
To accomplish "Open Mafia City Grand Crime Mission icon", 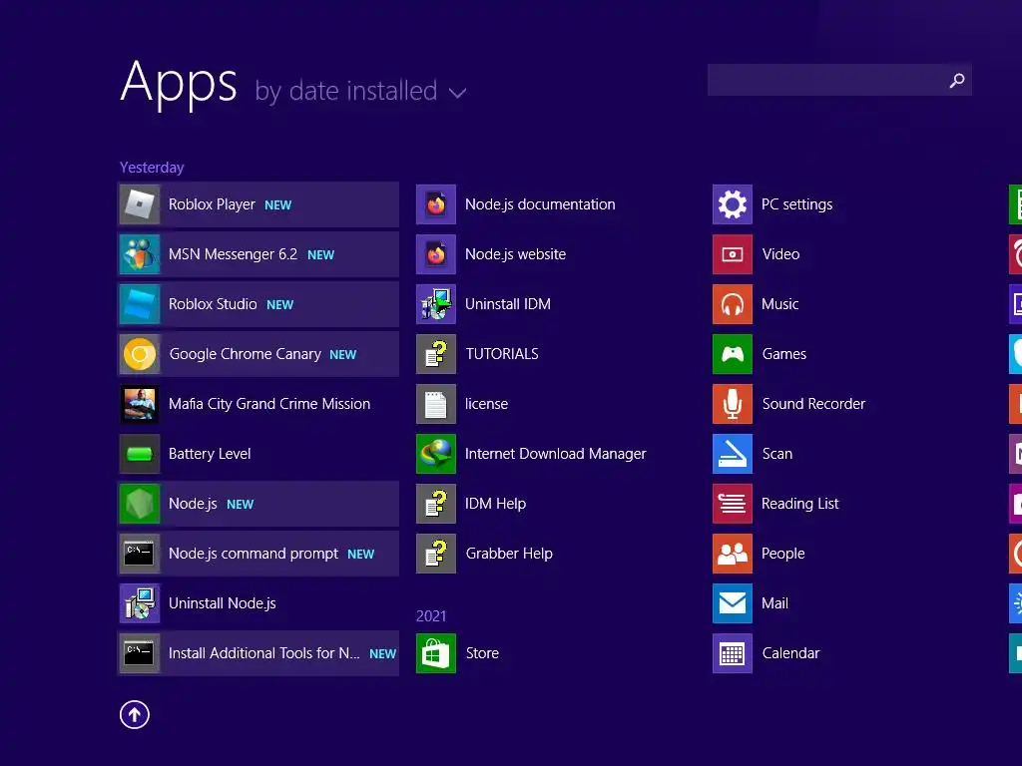I will point(140,404).
